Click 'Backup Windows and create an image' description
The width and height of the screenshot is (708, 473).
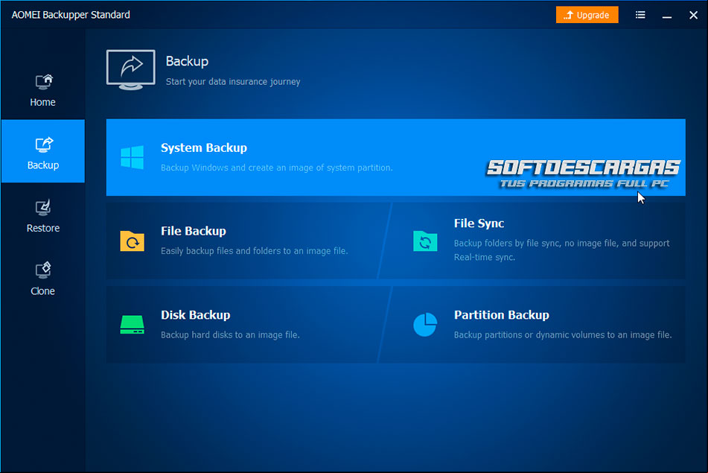point(277,168)
